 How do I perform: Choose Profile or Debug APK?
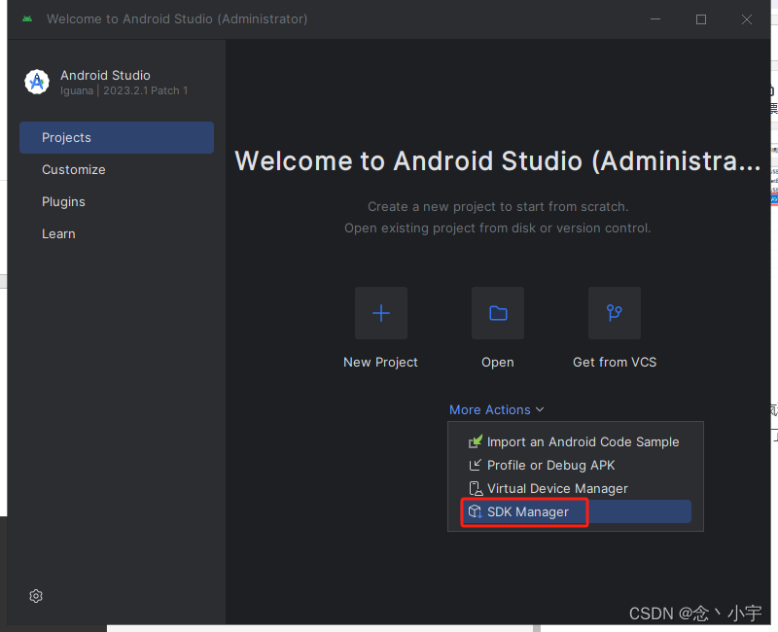576,465
